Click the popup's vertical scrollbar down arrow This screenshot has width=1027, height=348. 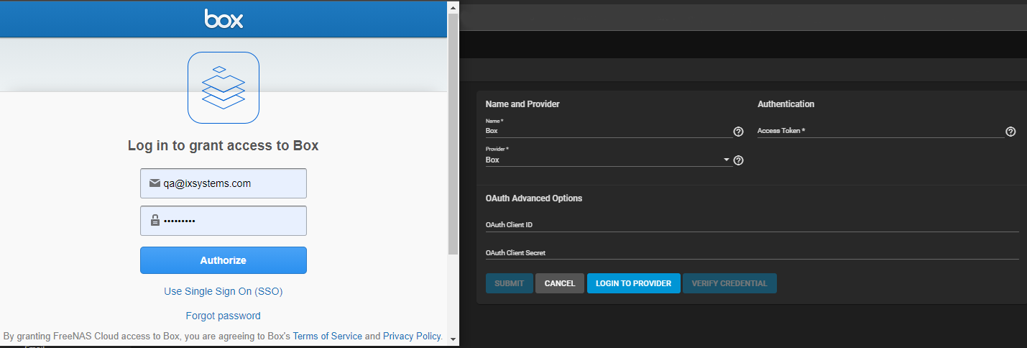(x=453, y=339)
